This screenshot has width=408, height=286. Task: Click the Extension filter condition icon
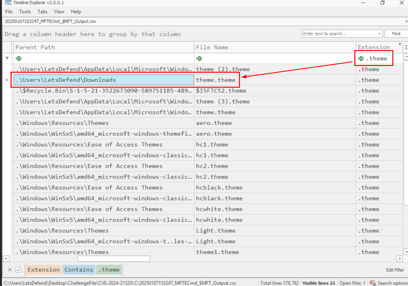point(361,59)
